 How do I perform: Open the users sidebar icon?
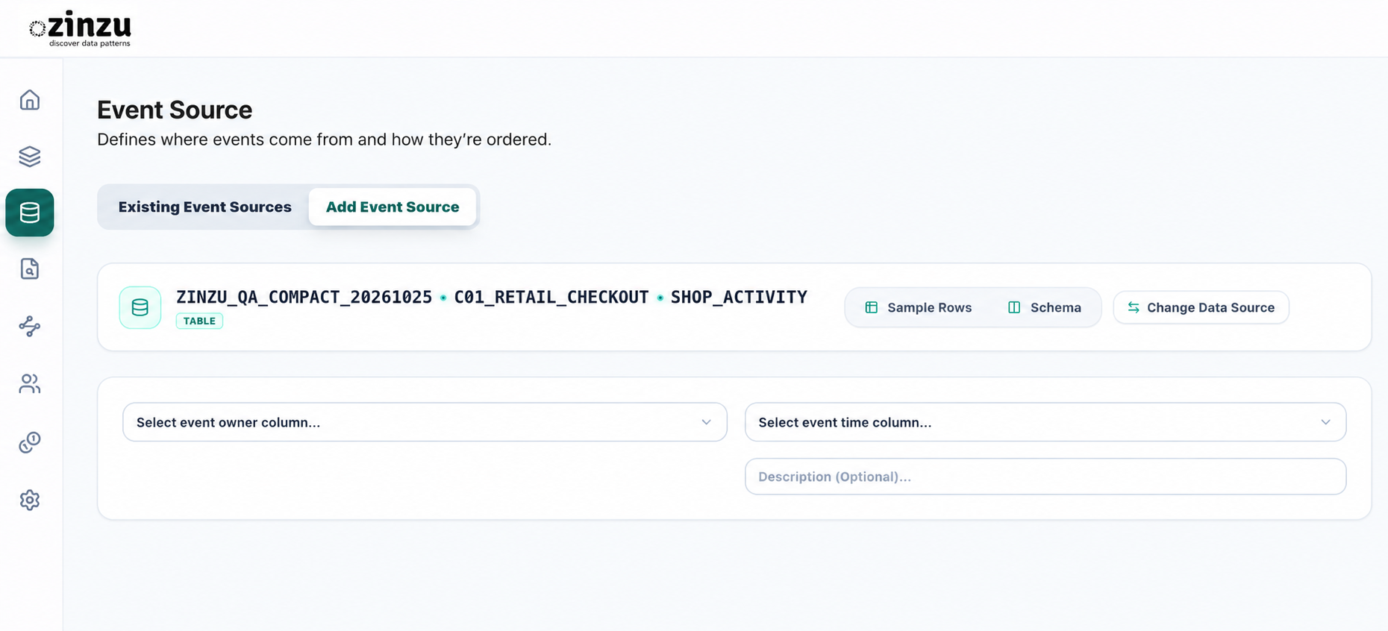tap(30, 383)
